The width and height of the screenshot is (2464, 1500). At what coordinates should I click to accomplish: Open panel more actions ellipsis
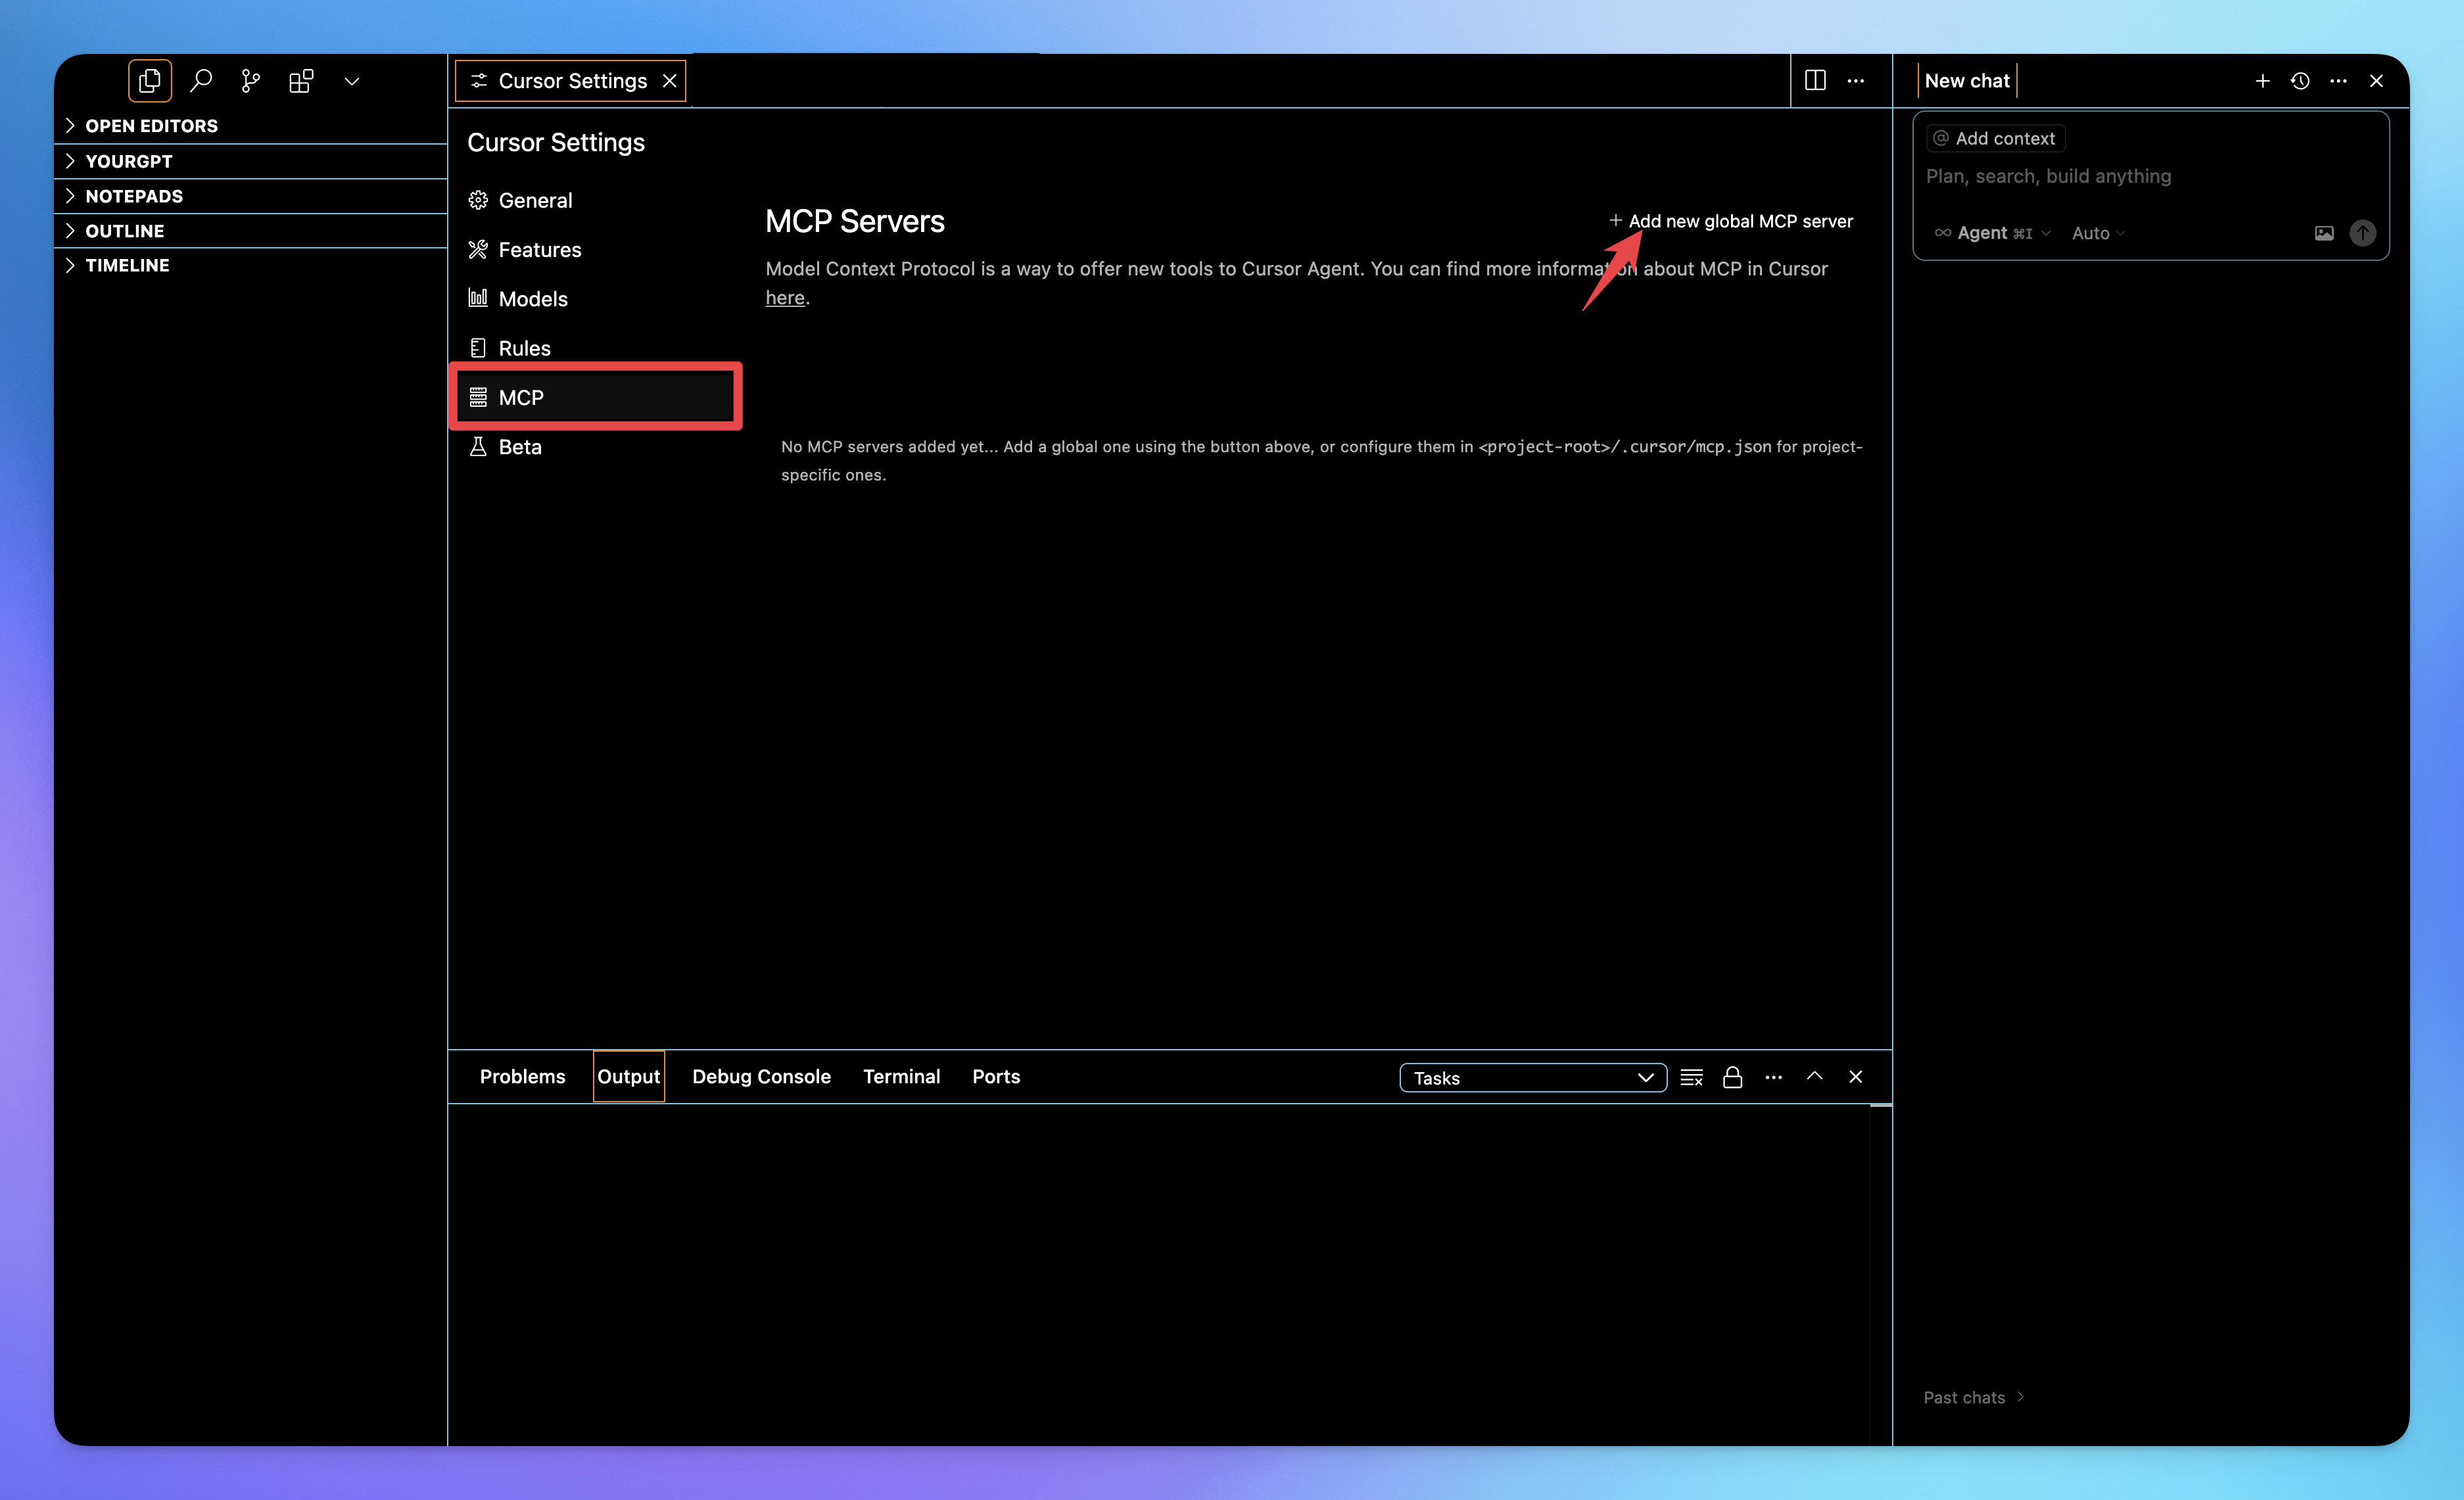1773,1077
